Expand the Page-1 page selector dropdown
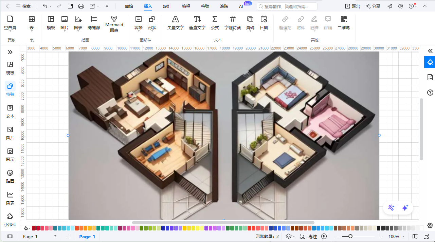The image size is (435, 242). [55, 236]
